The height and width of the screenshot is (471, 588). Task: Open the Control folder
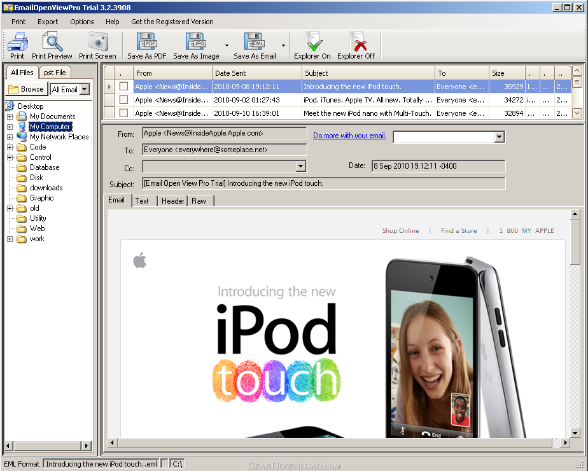click(x=41, y=157)
